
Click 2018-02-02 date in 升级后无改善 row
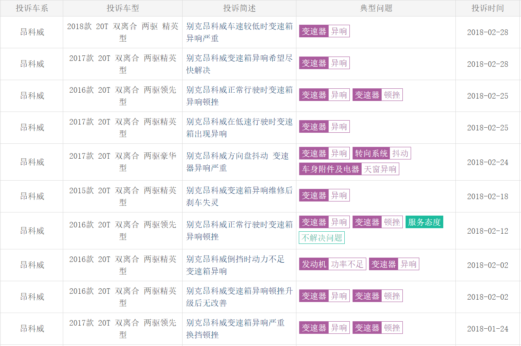point(488,297)
